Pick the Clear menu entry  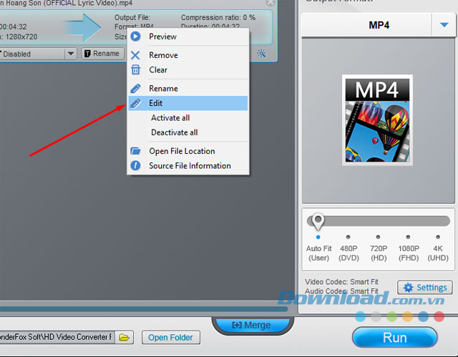click(x=188, y=70)
